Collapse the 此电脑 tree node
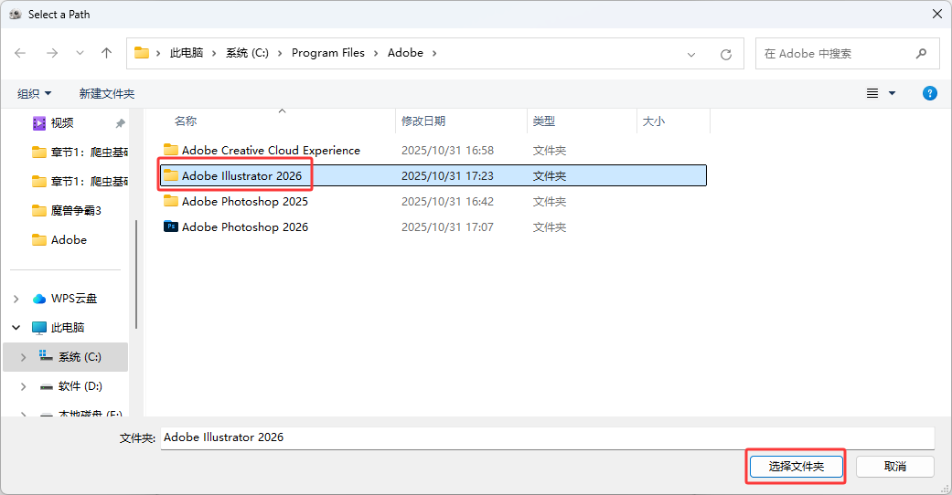The height and width of the screenshot is (495, 952). coord(16,328)
